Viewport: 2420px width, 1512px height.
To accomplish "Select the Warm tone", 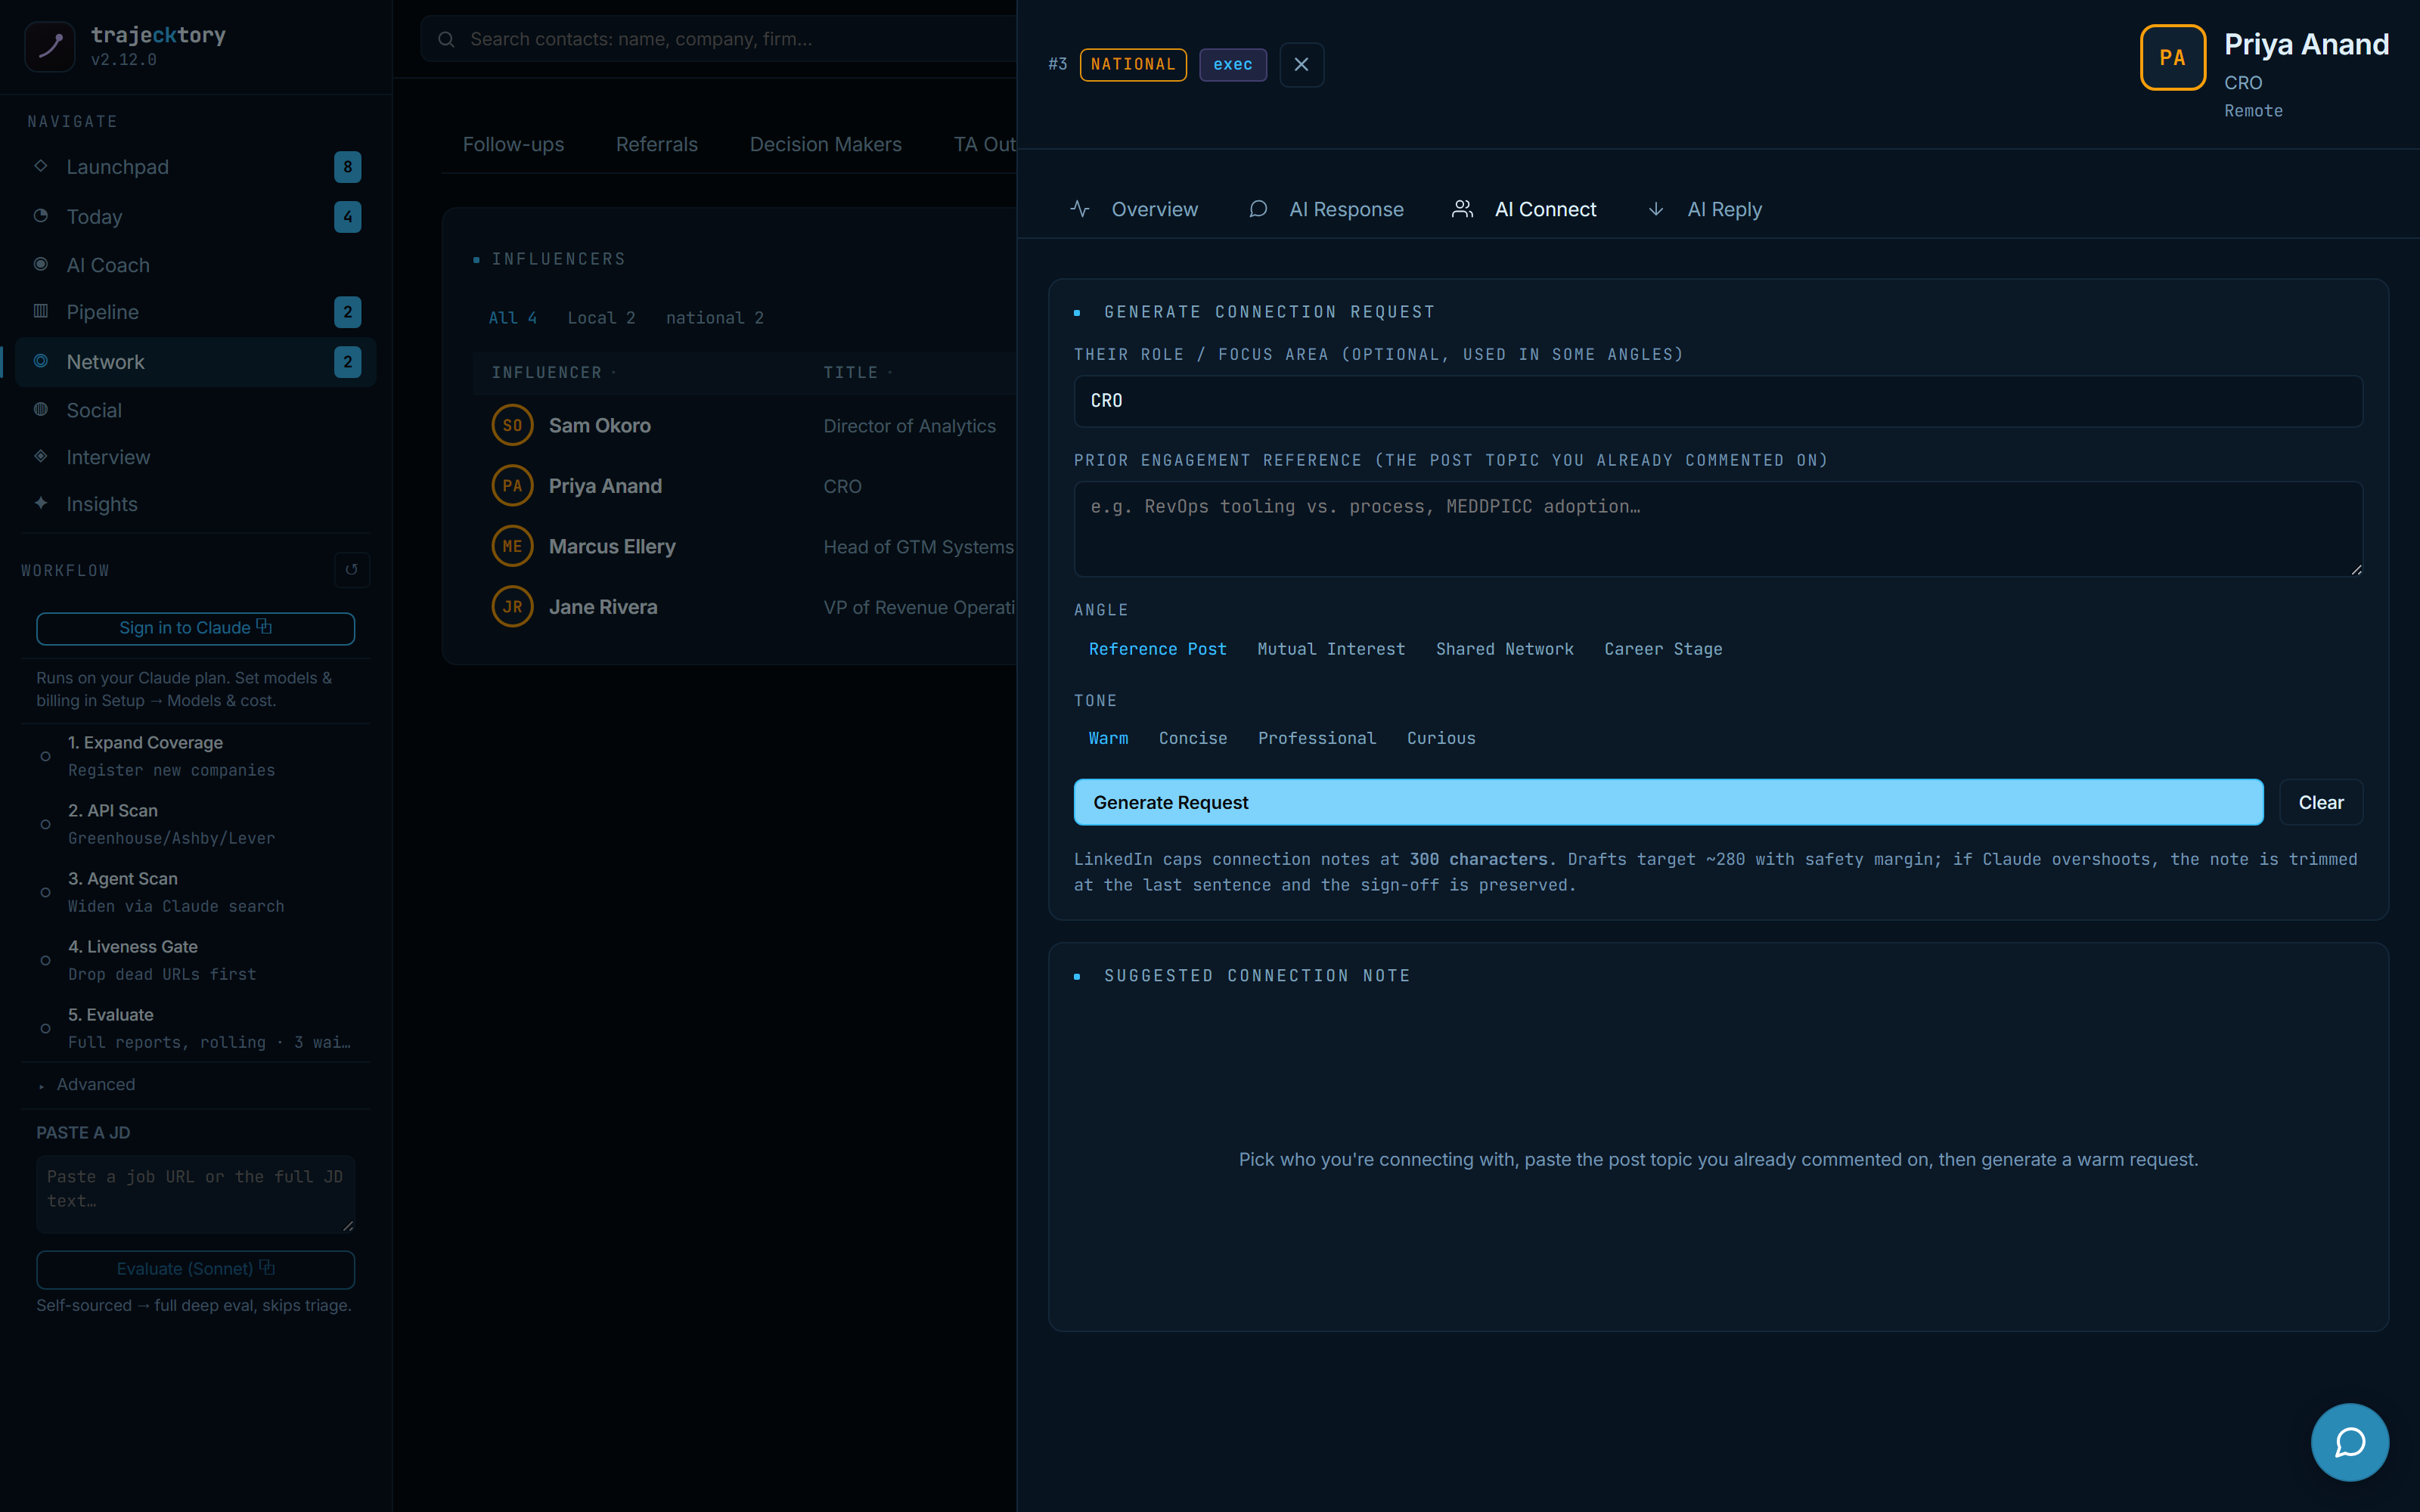I will tap(1108, 738).
